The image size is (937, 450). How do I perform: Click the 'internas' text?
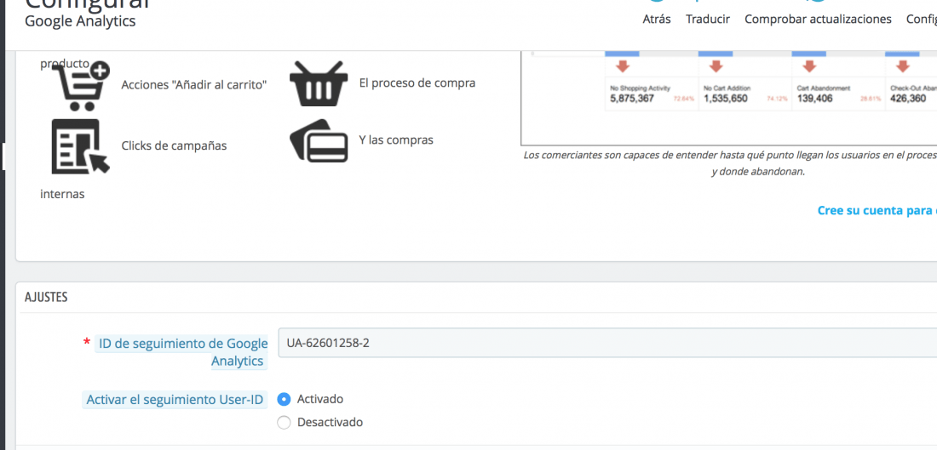click(x=62, y=195)
